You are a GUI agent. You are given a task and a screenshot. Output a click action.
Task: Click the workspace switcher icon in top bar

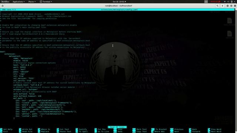(206, 1)
